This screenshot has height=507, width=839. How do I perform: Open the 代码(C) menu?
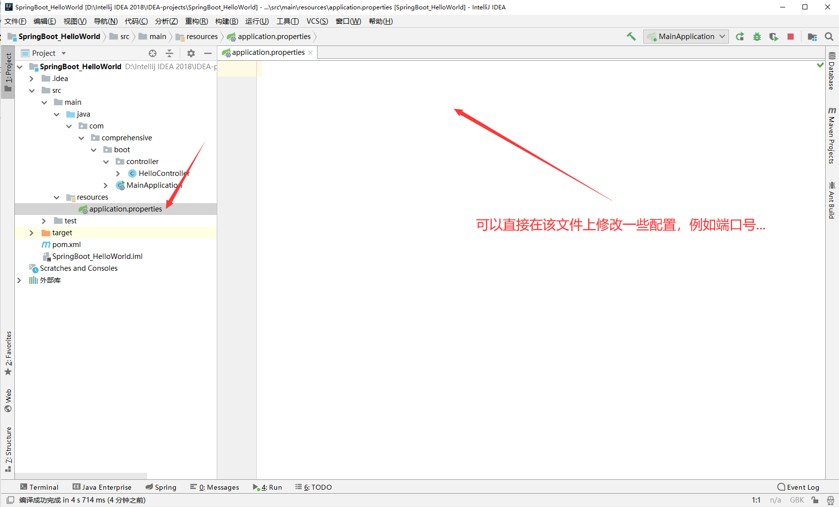pos(136,21)
